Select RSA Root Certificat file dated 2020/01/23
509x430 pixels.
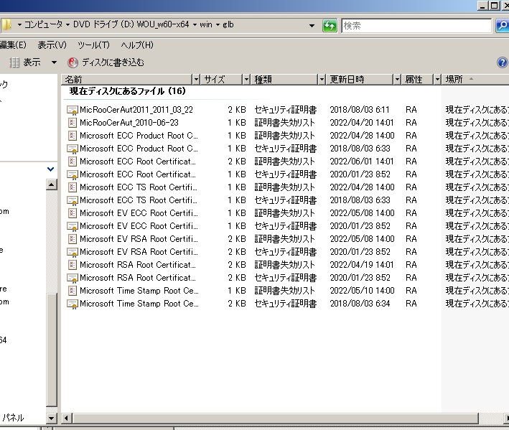(x=138, y=278)
